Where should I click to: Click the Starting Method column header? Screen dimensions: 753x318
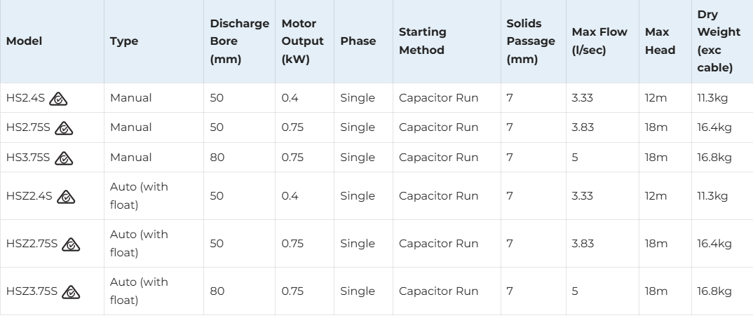click(x=422, y=41)
